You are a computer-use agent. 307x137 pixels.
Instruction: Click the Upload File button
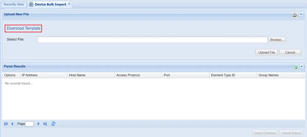tap(266, 52)
